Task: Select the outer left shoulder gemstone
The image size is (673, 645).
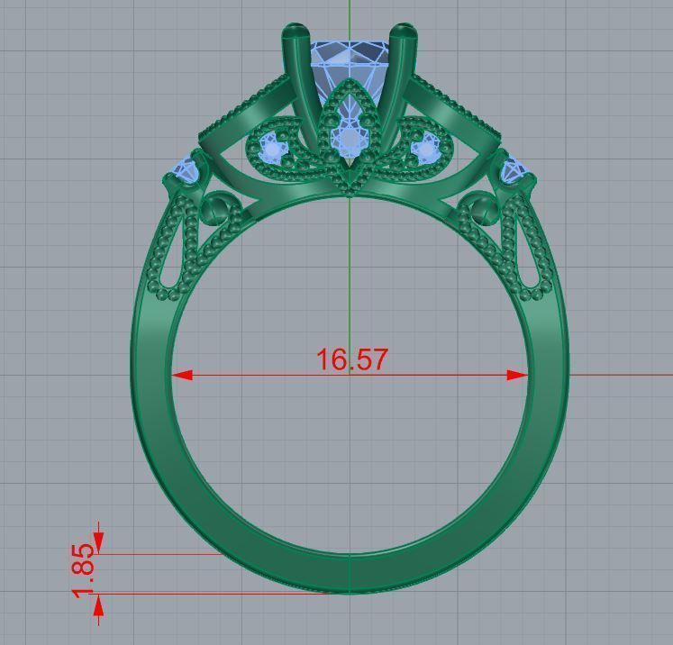Action: click(x=185, y=171)
